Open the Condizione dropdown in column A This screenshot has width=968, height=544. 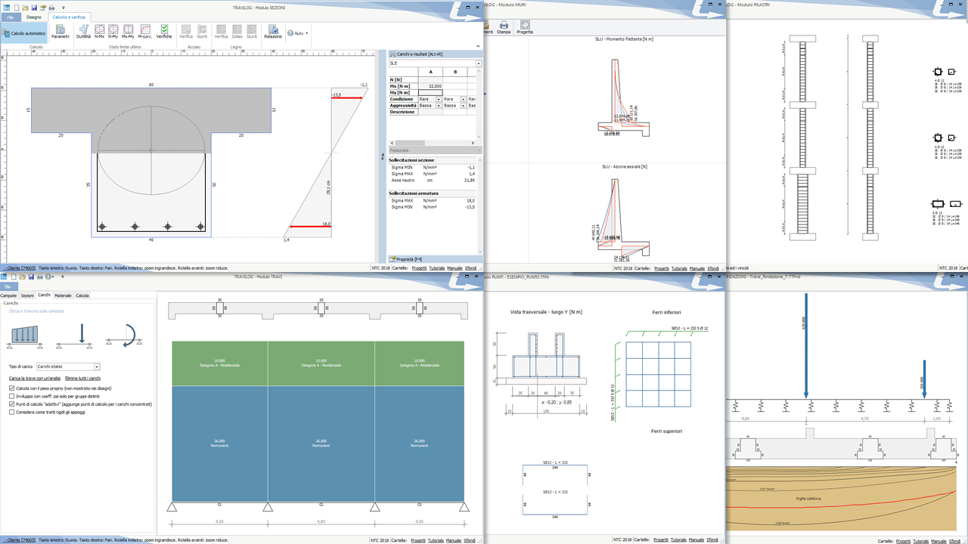[438, 99]
